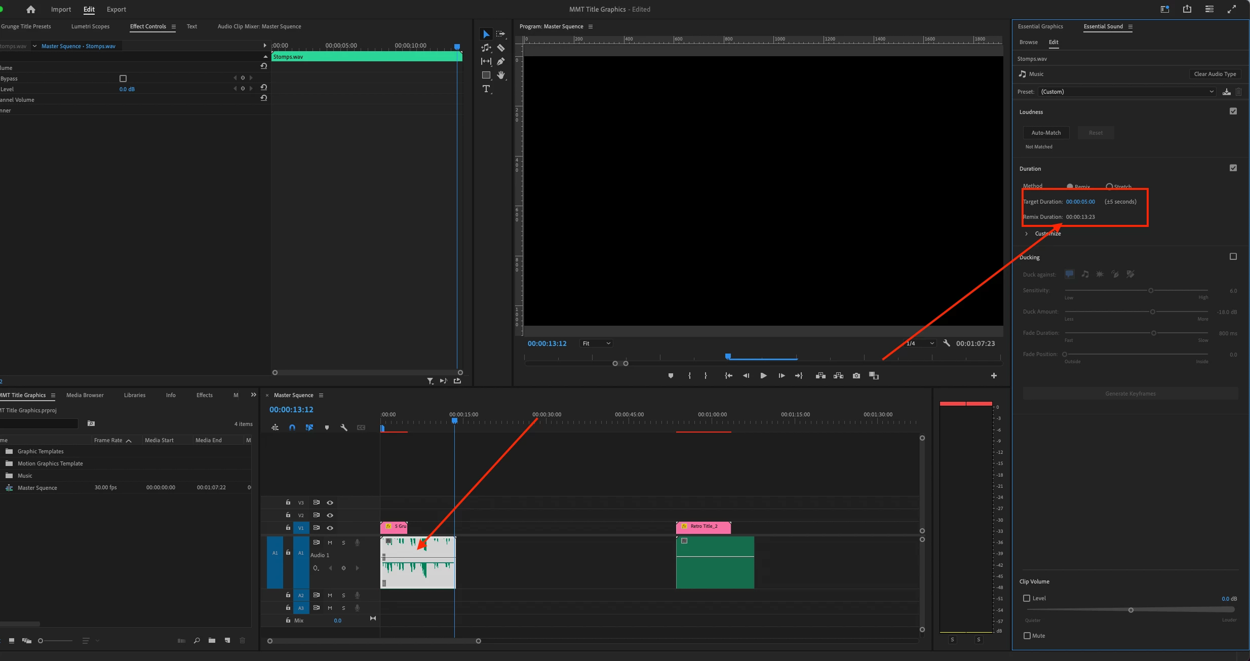Viewport: 1250px width, 661px height.
Task: Select the Pen tool
Action: pos(501,61)
